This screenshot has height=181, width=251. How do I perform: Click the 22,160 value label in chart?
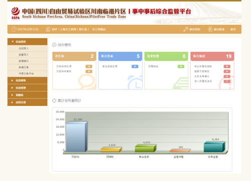[78, 119]
